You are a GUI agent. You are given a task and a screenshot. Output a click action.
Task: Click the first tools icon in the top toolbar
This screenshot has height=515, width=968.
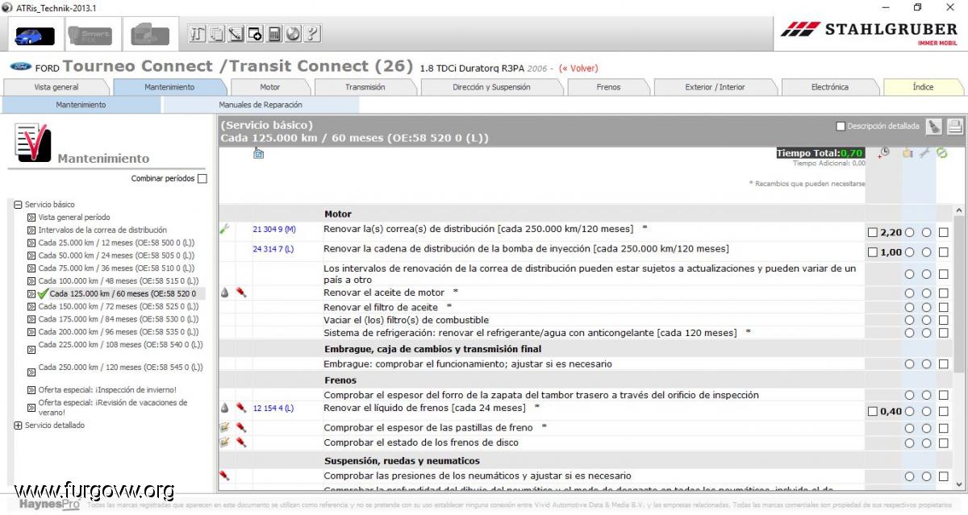pos(197,35)
